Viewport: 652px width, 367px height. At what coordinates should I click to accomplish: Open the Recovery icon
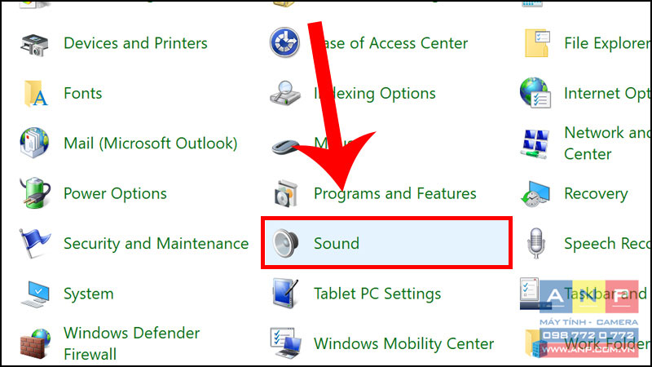click(x=535, y=193)
